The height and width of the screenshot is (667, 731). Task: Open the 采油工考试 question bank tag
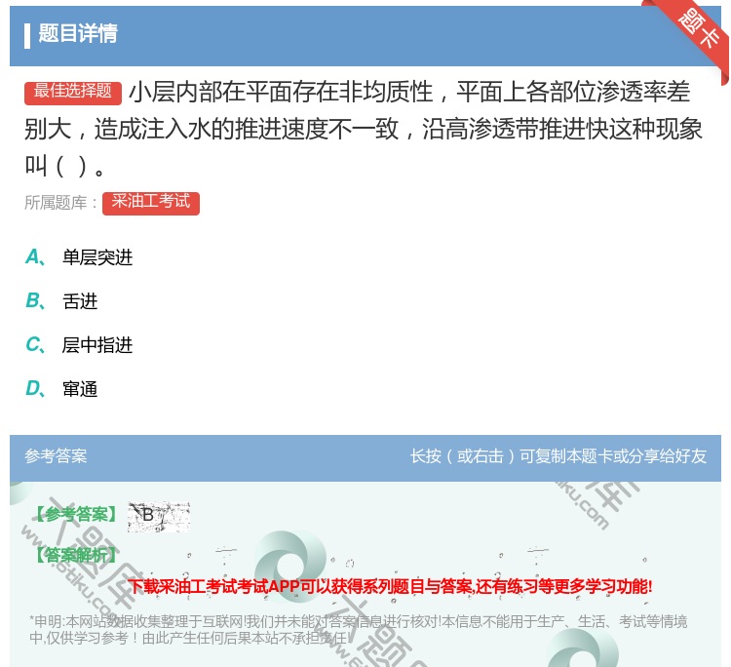point(150,203)
